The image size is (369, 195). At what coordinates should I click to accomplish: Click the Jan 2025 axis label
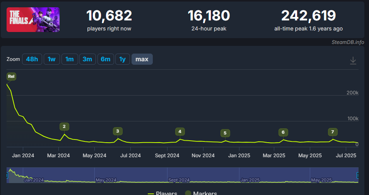[x=239, y=155]
